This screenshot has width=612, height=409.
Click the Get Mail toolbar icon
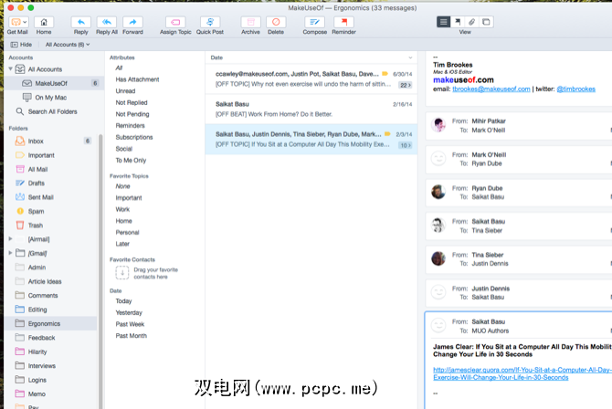16,22
